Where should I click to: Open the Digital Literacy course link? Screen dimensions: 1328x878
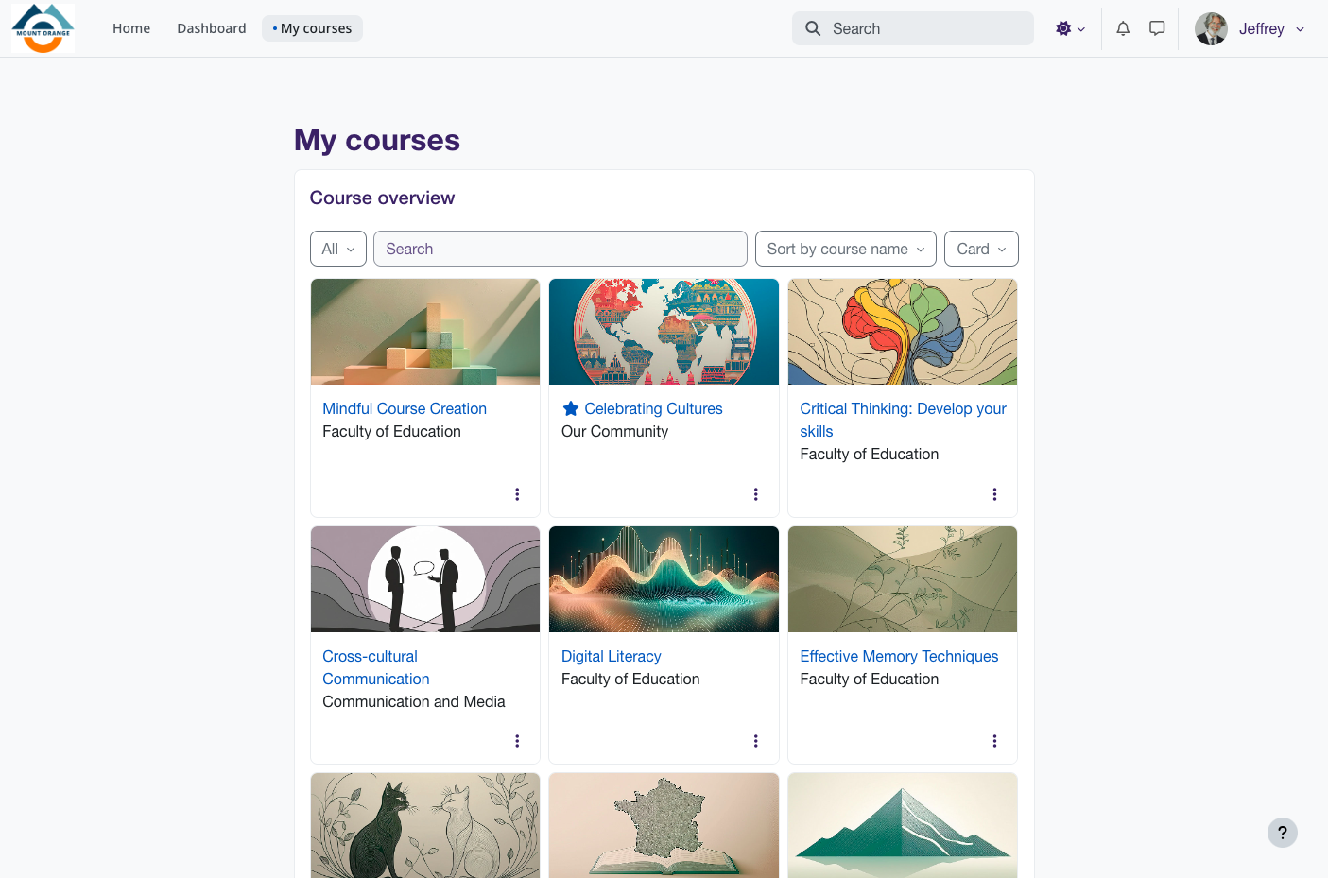pos(612,656)
